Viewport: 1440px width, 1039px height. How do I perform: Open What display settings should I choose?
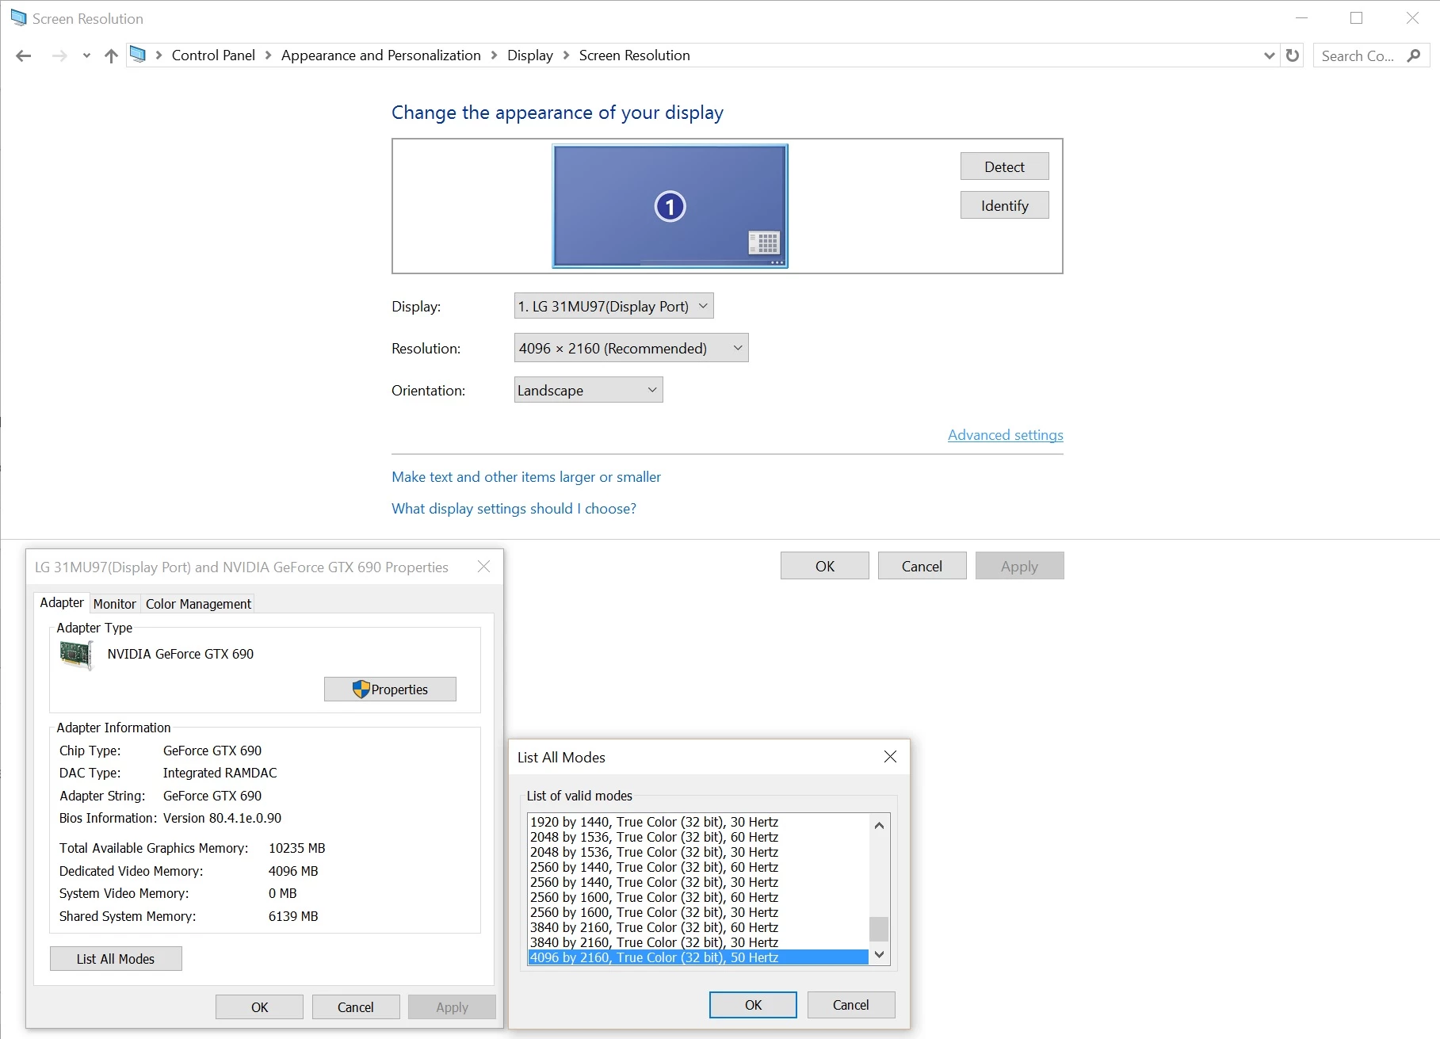coord(514,509)
